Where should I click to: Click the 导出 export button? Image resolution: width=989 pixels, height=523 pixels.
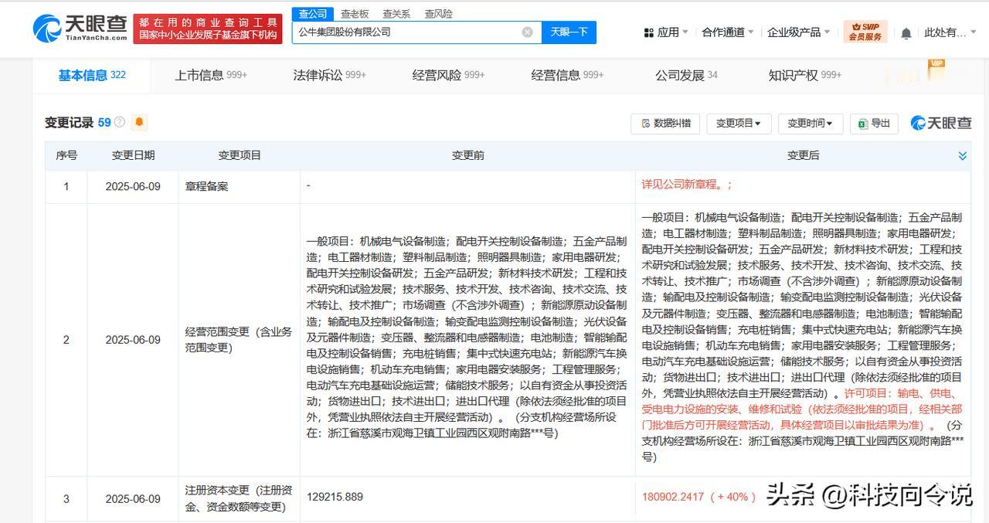pos(874,124)
